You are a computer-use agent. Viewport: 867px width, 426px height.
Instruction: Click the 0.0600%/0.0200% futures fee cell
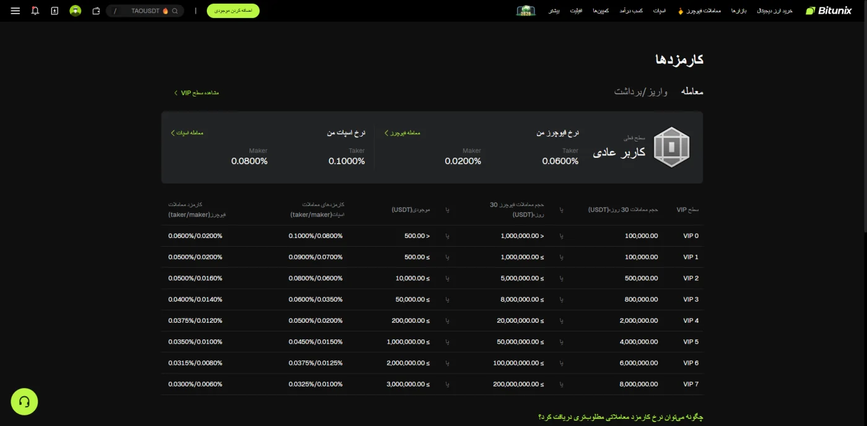point(195,236)
